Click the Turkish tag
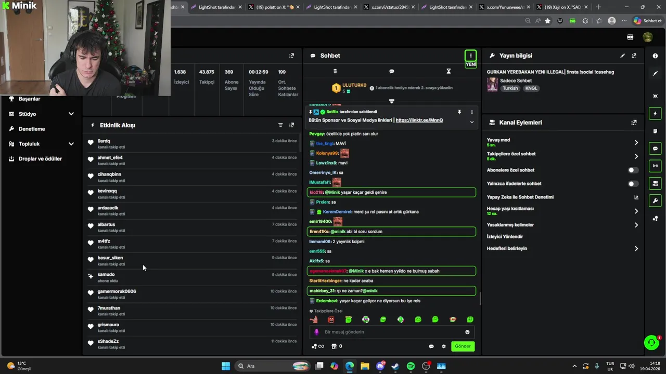This screenshot has width=666, height=374. 510,88
